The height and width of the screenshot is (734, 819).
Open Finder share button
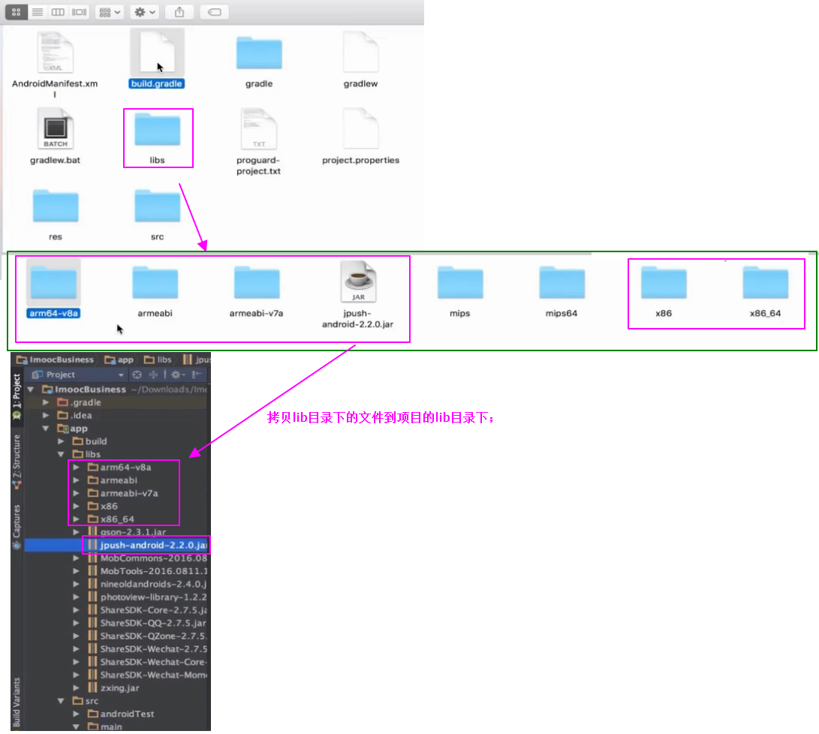[179, 12]
